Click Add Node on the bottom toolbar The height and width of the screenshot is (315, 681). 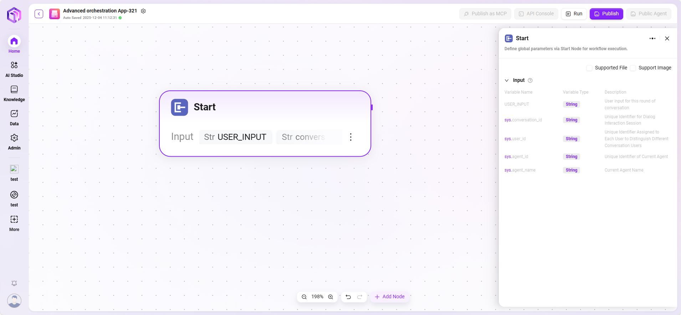click(x=390, y=297)
